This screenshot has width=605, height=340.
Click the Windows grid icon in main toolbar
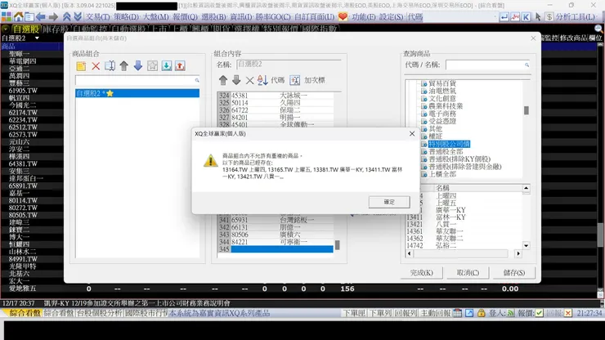click(7, 17)
